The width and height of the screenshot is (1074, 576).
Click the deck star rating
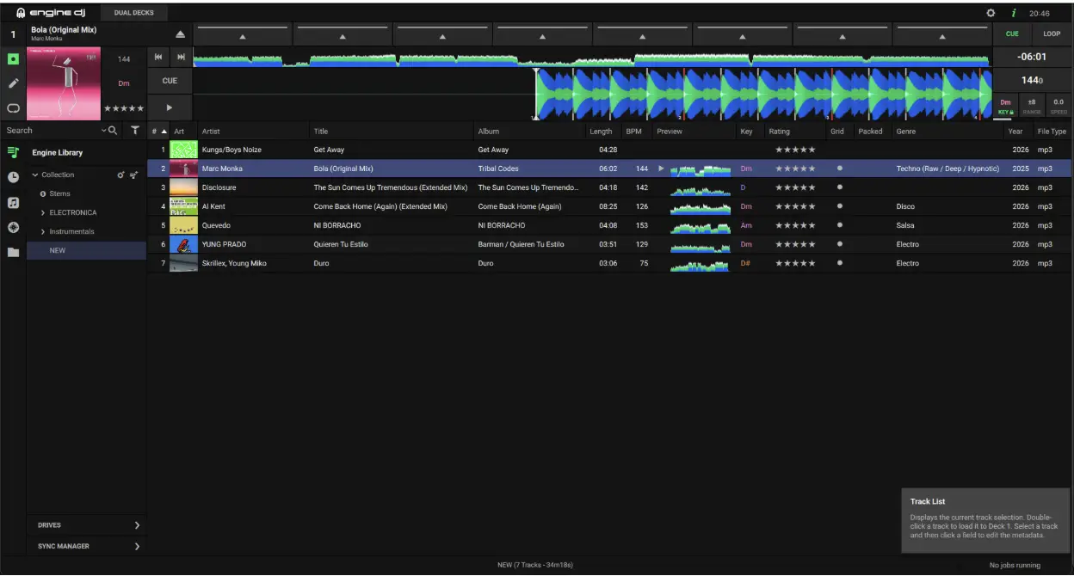pyautogui.click(x=124, y=108)
